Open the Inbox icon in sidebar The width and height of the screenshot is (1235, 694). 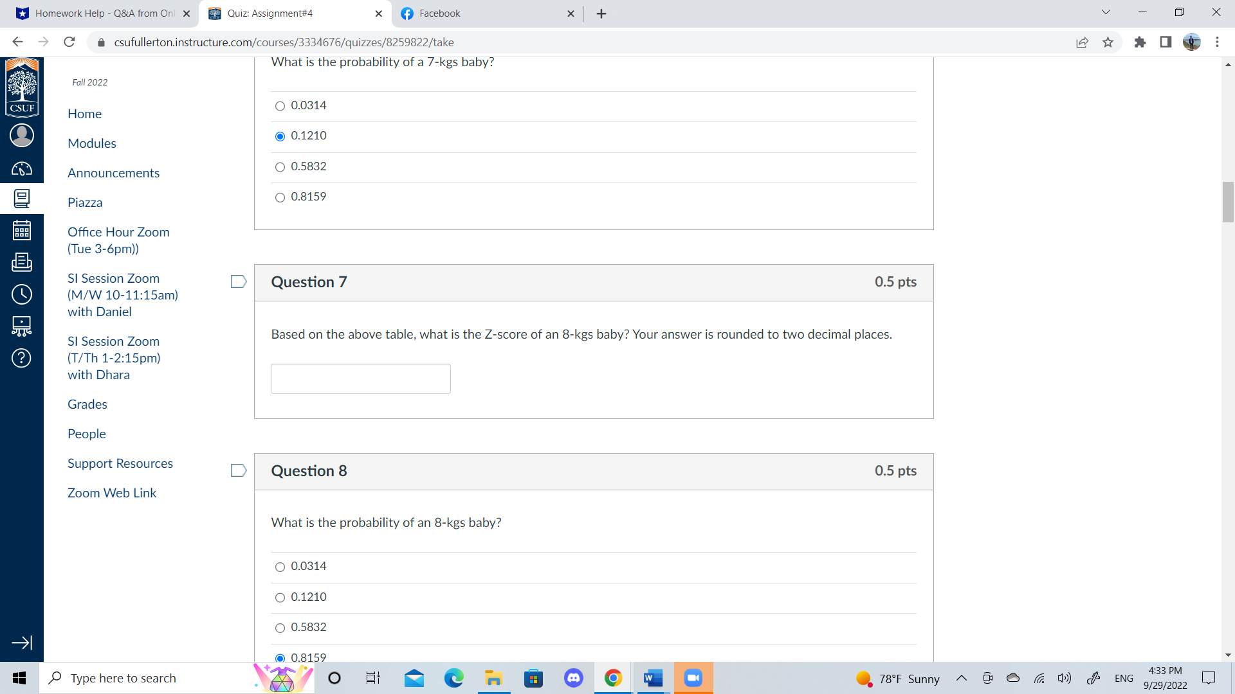pos(21,262)
